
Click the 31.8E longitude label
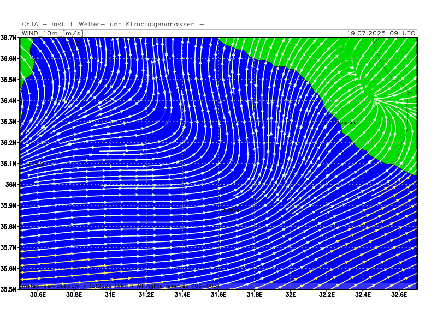point(255,295)
